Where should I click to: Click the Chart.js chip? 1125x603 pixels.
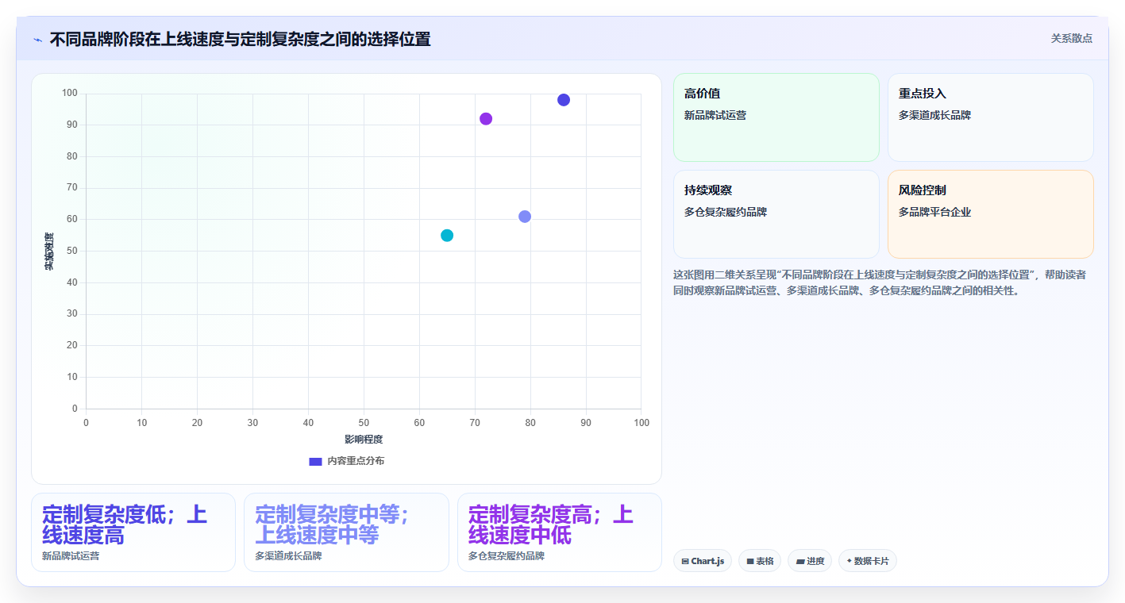point(703,561)
